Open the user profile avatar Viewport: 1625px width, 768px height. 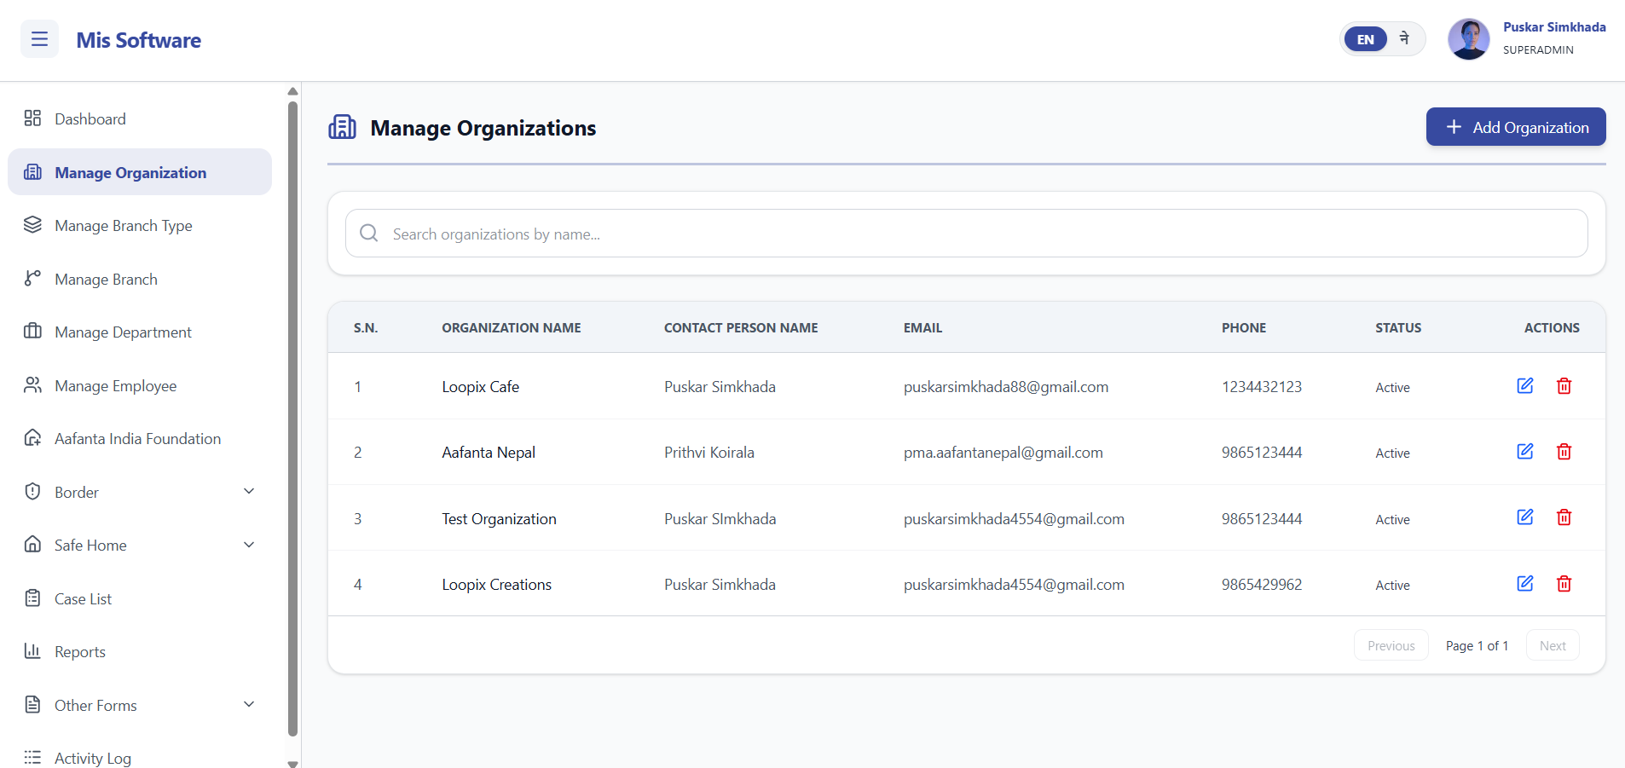pos(1468,39)
